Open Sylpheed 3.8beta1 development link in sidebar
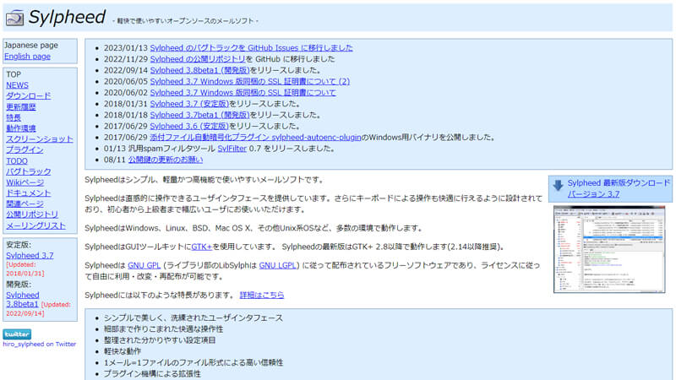Viewport: 676px width, 380px height. (23, 300)
